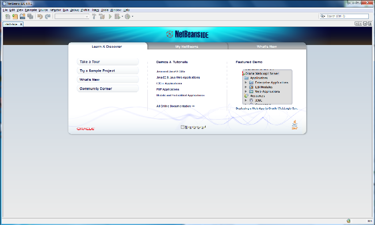Click the New Project toolbar icon
The height and width of the screenshot is (225, 375).
(15, 16)
